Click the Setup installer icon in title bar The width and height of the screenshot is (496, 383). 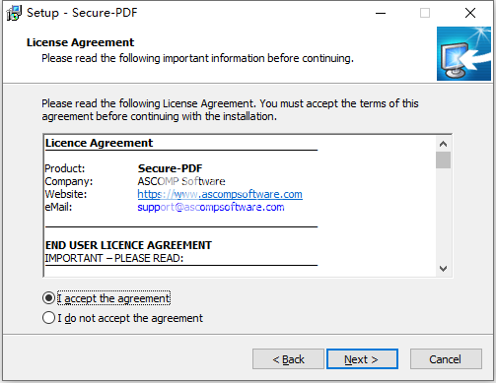point(14,13)
